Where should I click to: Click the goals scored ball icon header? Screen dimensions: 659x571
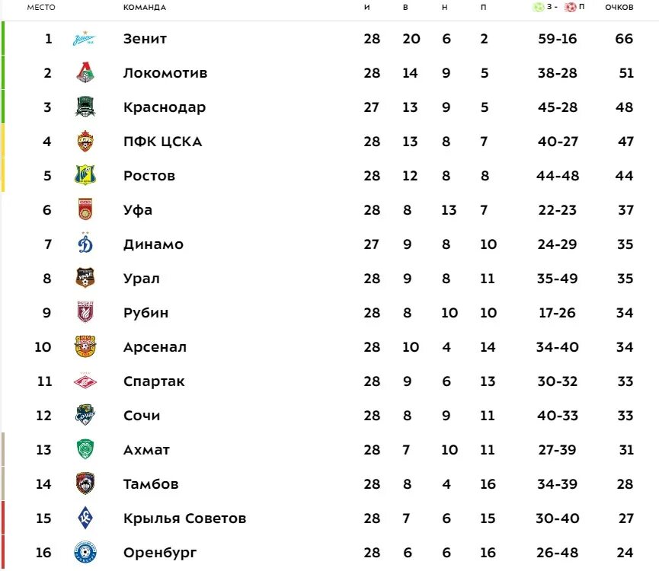click(538, 7)
